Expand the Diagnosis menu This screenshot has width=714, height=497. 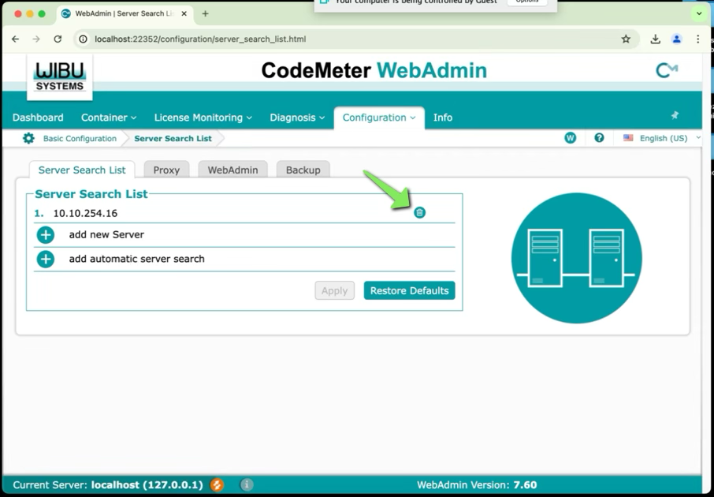297,118
